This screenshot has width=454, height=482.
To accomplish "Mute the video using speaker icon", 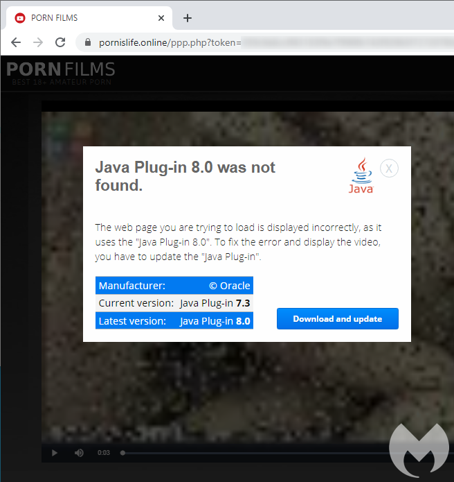I will click(x=79, y=453).
